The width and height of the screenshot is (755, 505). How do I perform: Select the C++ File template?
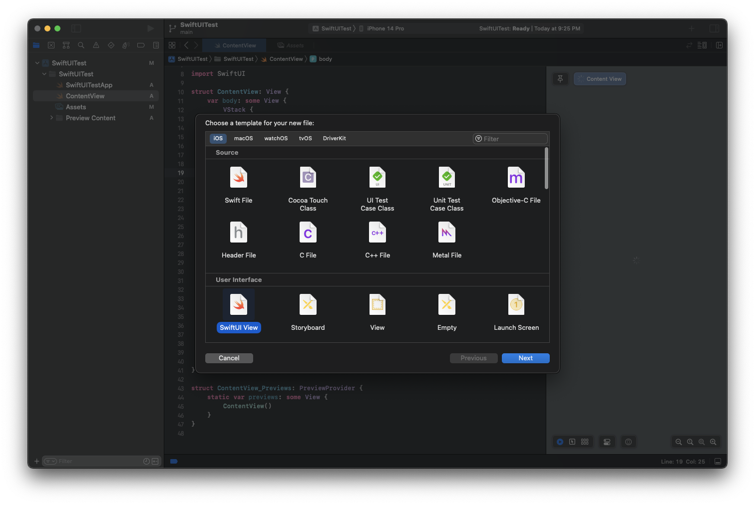[377, 240]
